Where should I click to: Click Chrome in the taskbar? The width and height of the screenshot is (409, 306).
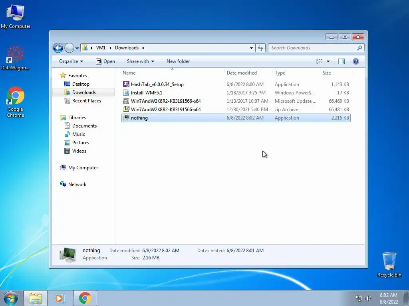click(85, 298)
